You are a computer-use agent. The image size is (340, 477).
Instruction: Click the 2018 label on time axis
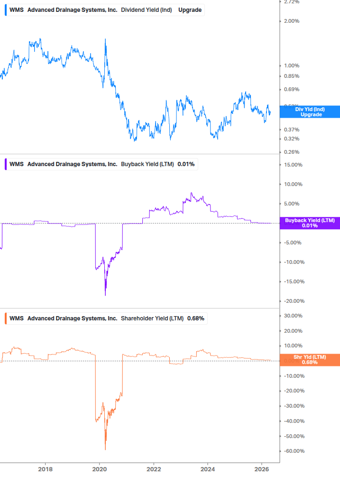[45, 469]
